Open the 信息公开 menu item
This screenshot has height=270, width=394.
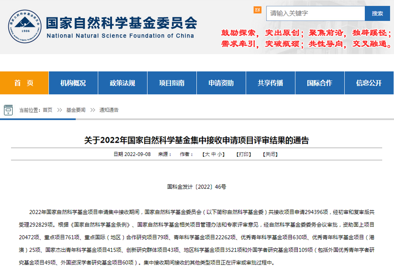point(369,83)
